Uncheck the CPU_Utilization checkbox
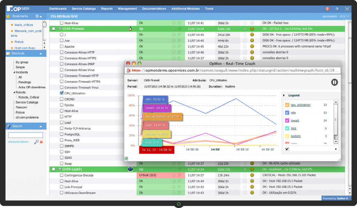Viewport: 357px width, 208px height. click(62, 93)
